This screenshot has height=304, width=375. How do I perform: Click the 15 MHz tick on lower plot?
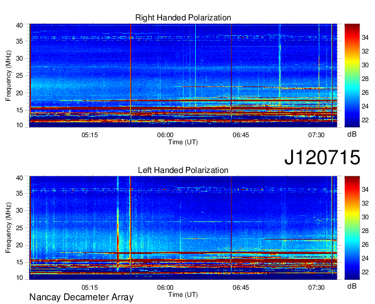tap(20, 263)
